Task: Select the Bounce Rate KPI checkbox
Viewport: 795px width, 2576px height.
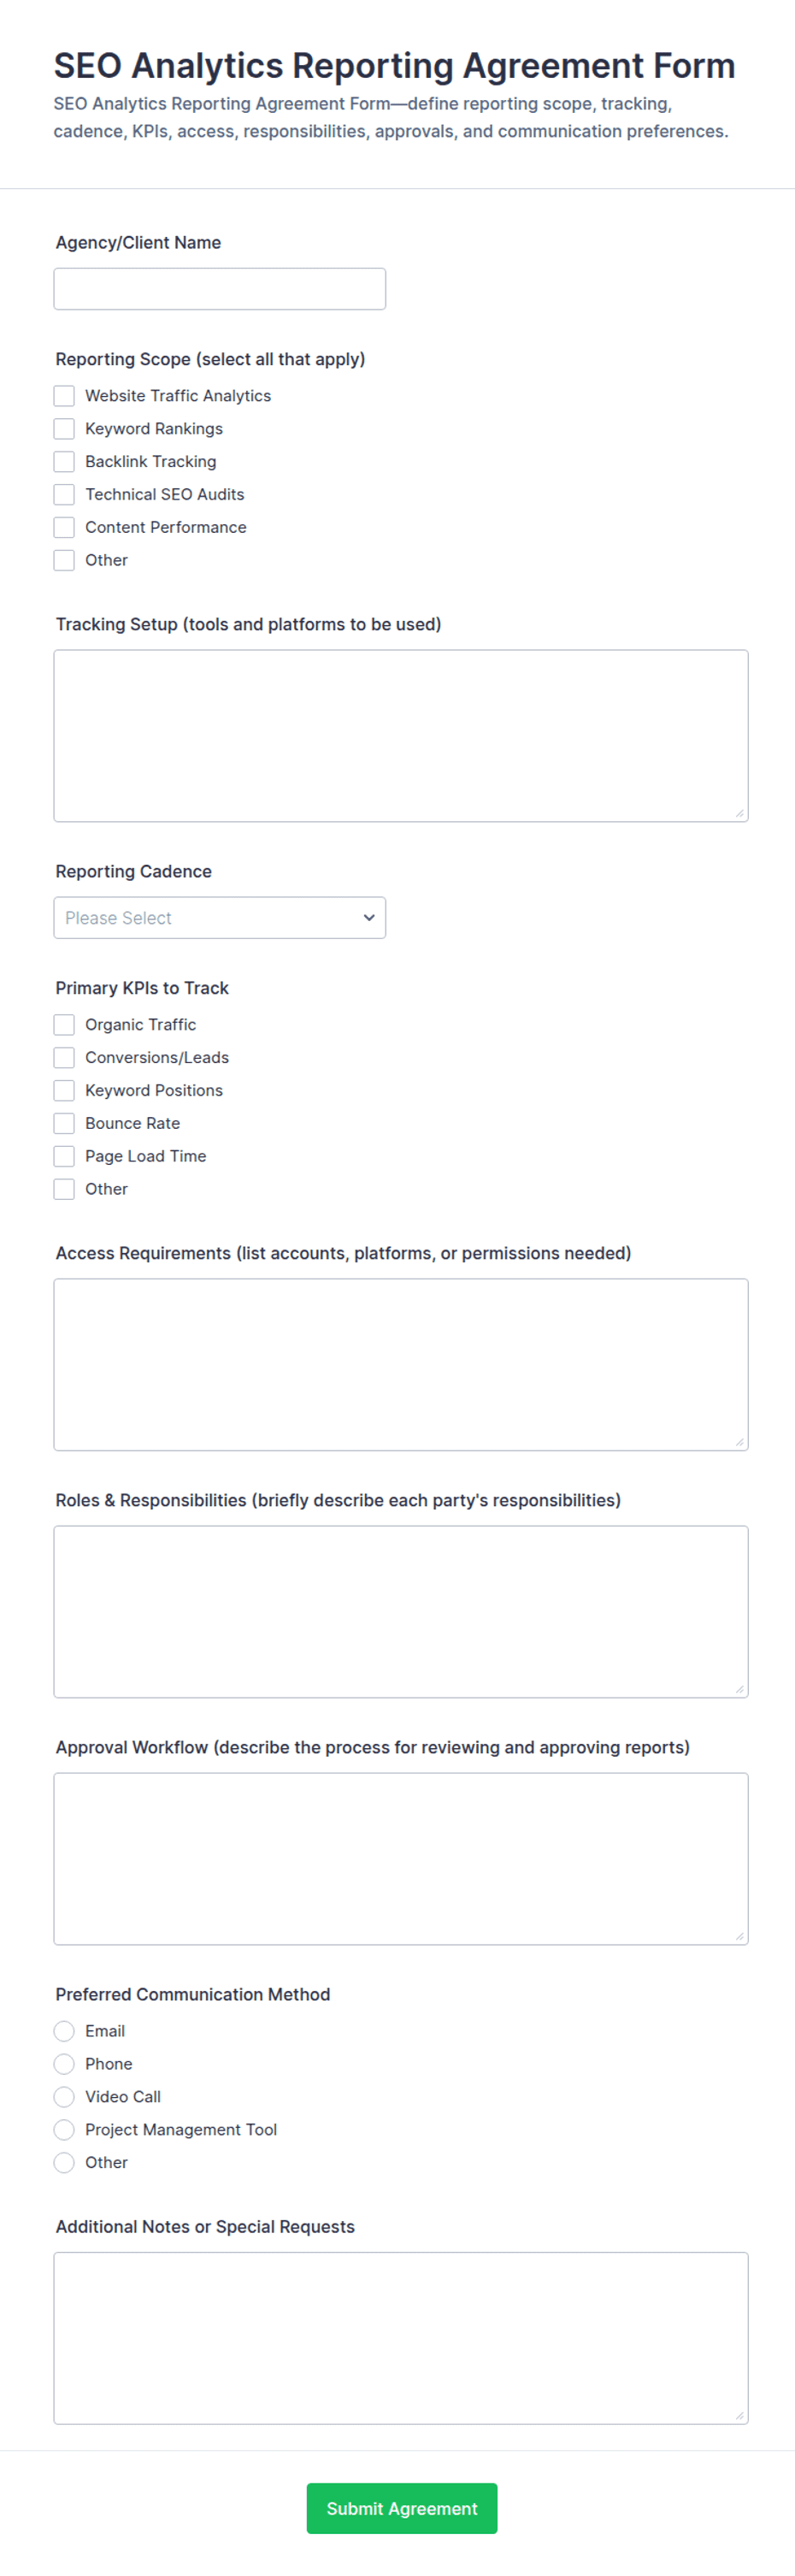Action: click(x=64, y=1124)
